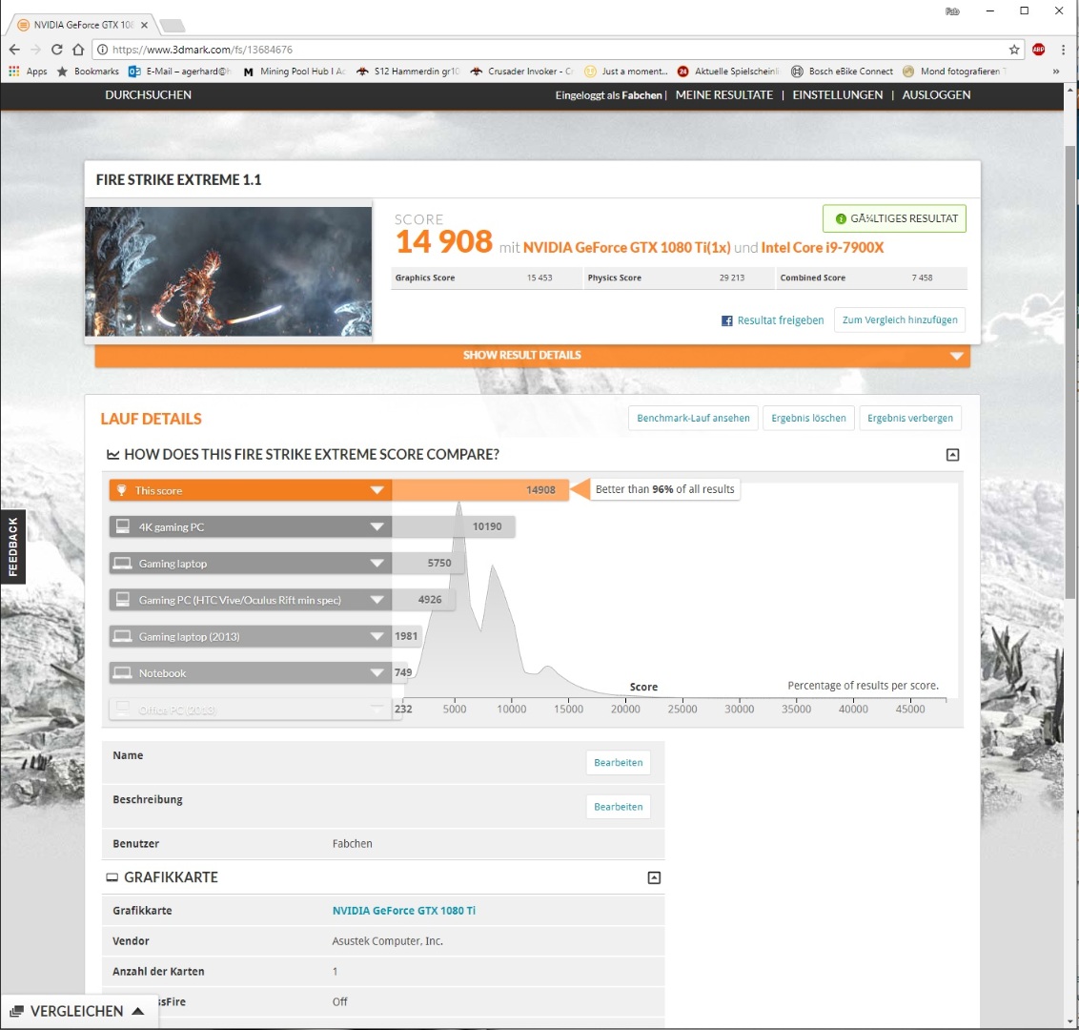Click Zum Vergleich hinzufügen button
Viewport: 1079px width, 1030px height.
[x=900, y=320]
